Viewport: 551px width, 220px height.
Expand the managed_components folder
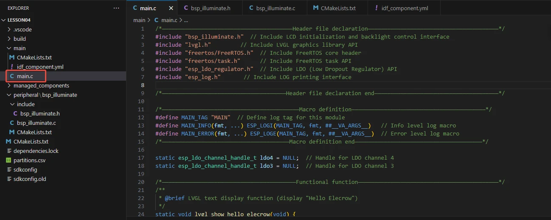41,85
